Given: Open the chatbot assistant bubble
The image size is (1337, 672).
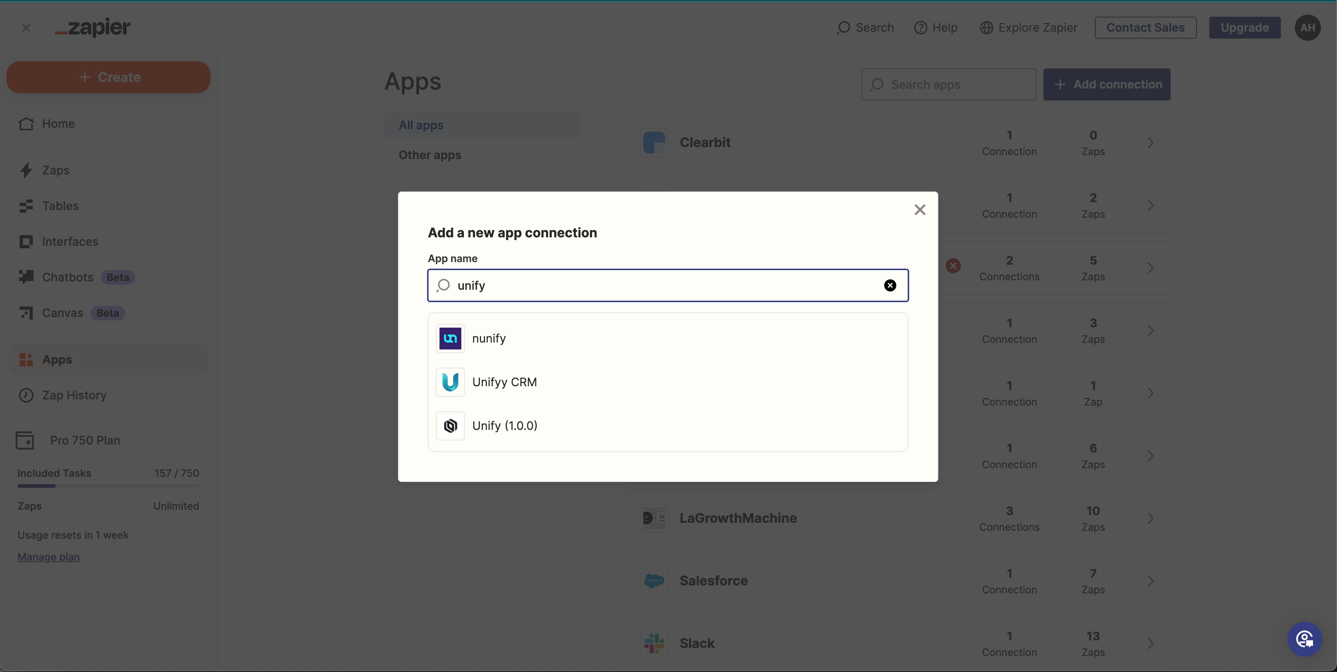Looking at the screenshot, I should point(1304,639).
